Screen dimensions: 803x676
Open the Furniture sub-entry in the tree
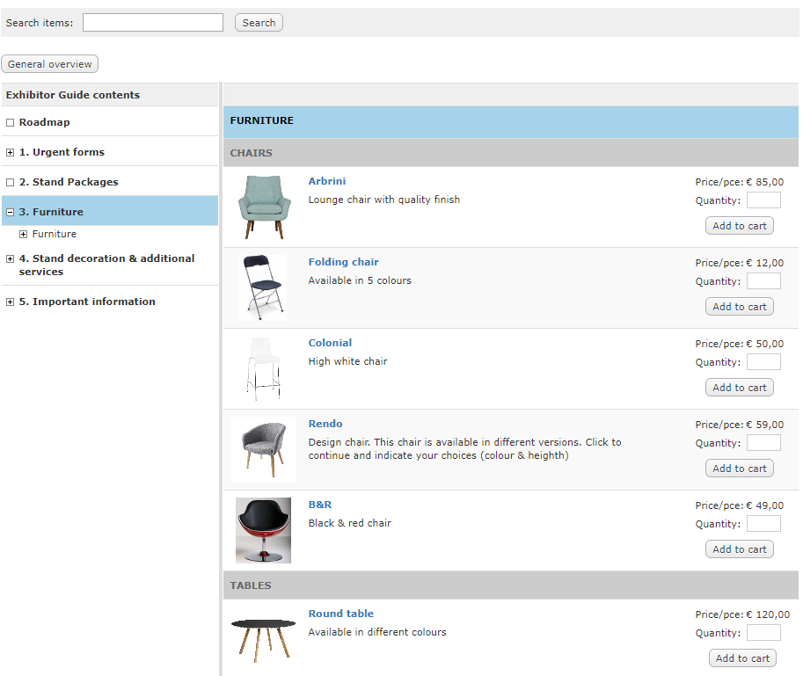[55, 234]
